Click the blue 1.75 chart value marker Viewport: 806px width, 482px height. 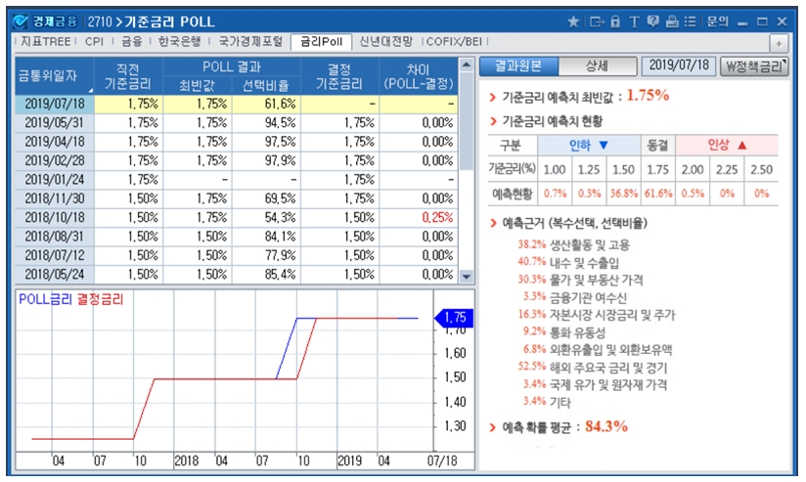point(454,318)
